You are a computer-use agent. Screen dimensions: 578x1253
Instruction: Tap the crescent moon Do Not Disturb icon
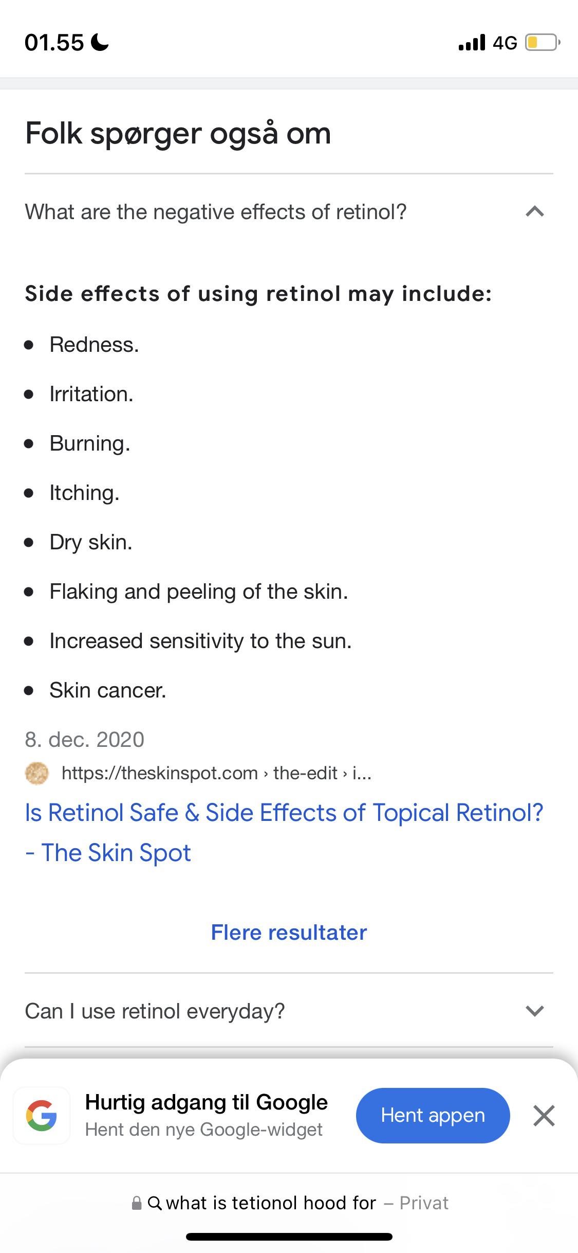pos(99,42)
